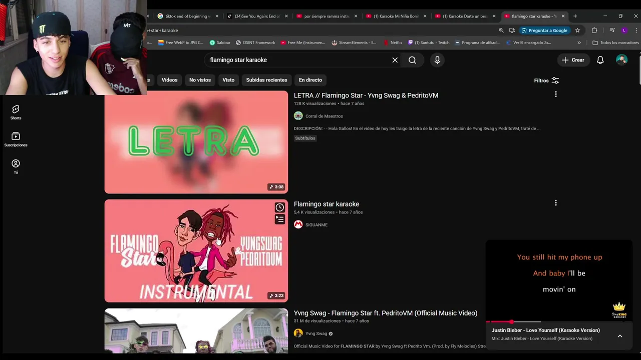Viewport: 641px width, 360px height.
Task: Open Chrome profile L avatar
Action: pos(624,30)
